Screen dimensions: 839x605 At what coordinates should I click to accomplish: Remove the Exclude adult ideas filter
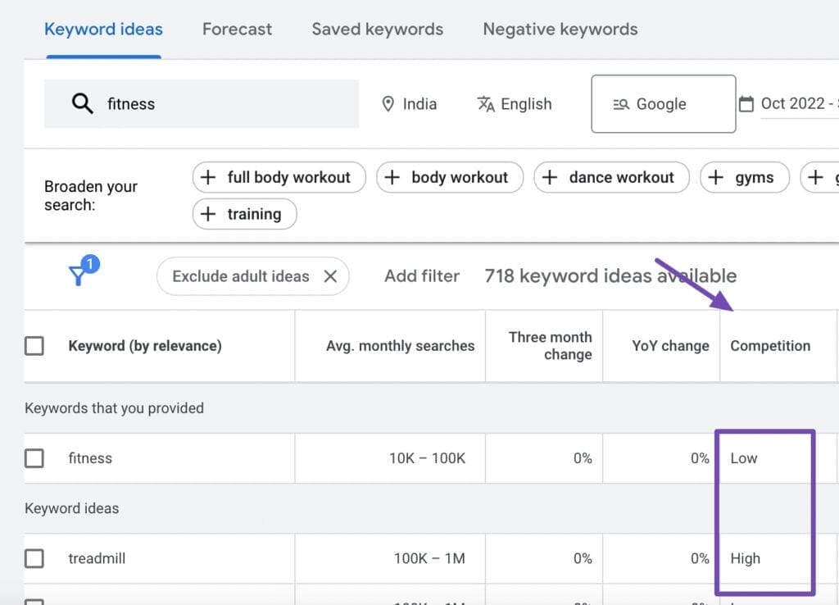[331, 276]
